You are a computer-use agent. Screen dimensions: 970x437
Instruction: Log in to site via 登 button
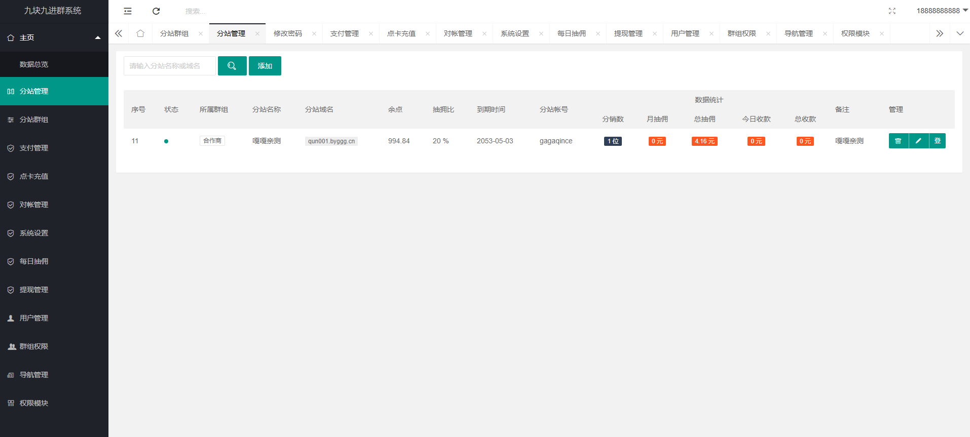pyautogui.click(x=937, y=141)
